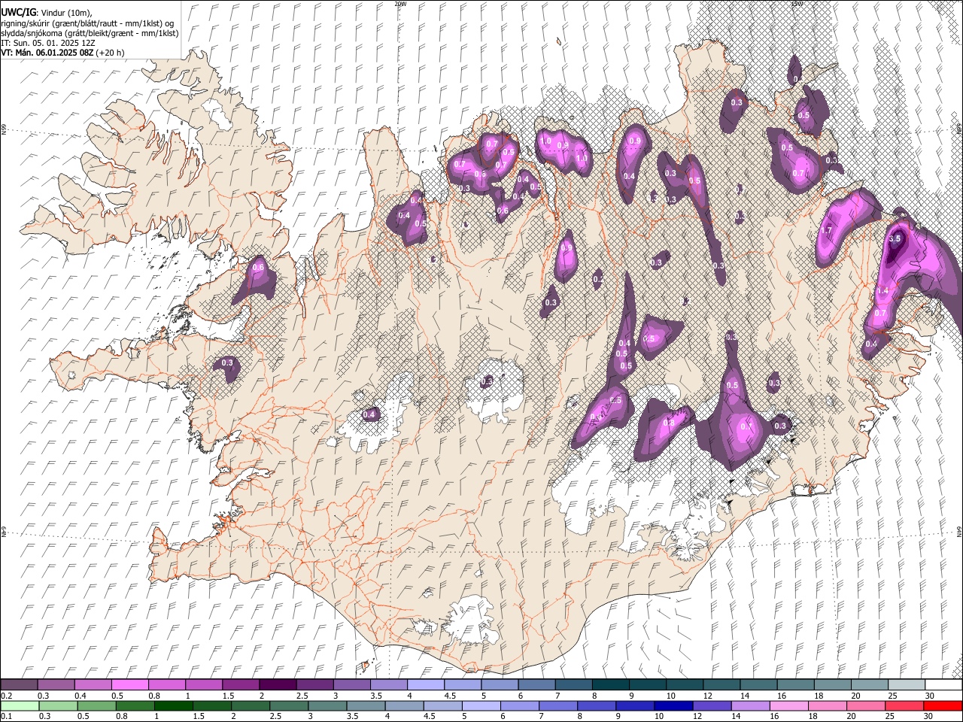Click the upper legend swatch starting at 0.3
Viewport: 963px width, 722px height.
[x=56, y=684]
